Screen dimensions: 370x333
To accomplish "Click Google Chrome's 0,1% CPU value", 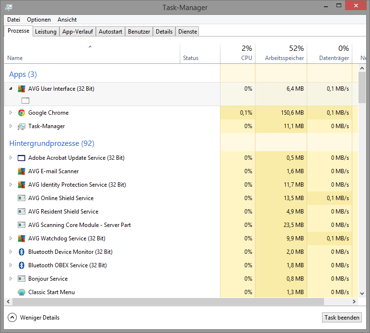I will tap(246, 113).
